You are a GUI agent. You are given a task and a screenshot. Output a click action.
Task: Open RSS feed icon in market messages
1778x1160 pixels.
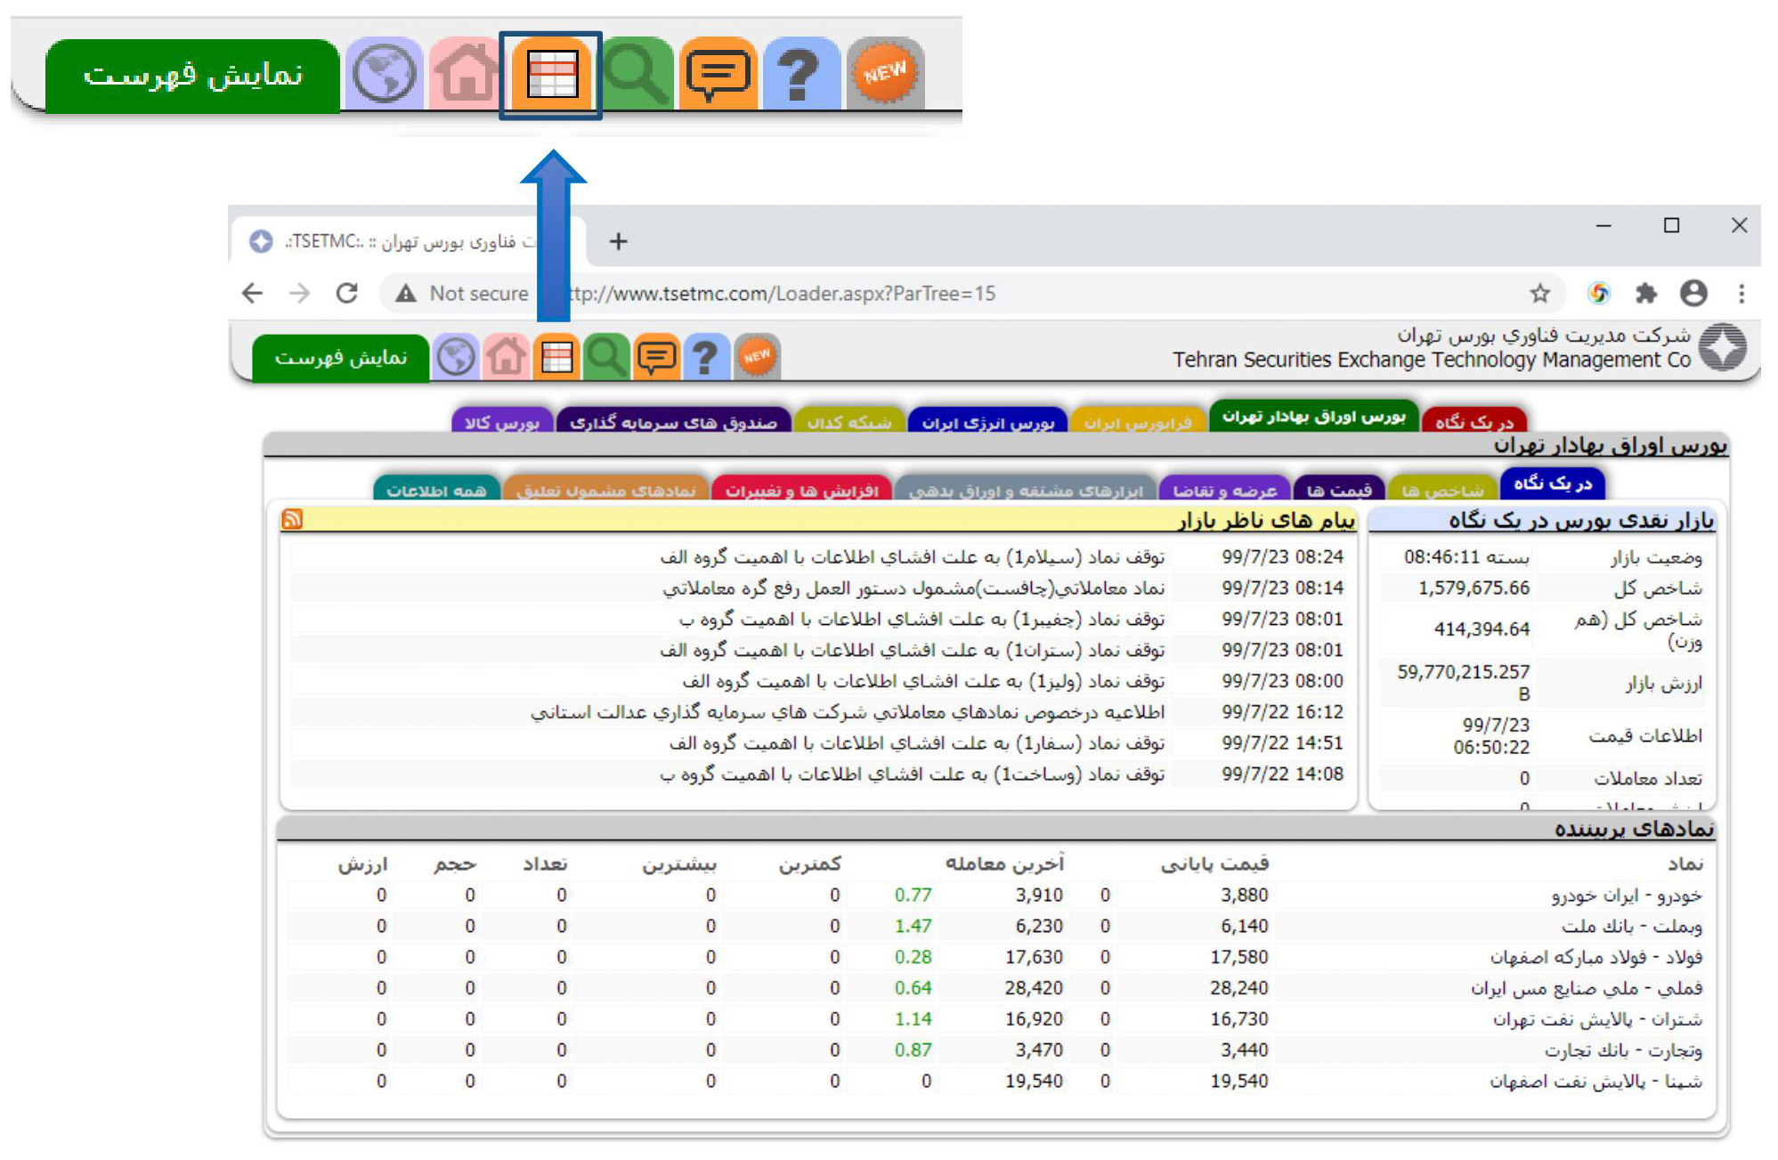292,519
